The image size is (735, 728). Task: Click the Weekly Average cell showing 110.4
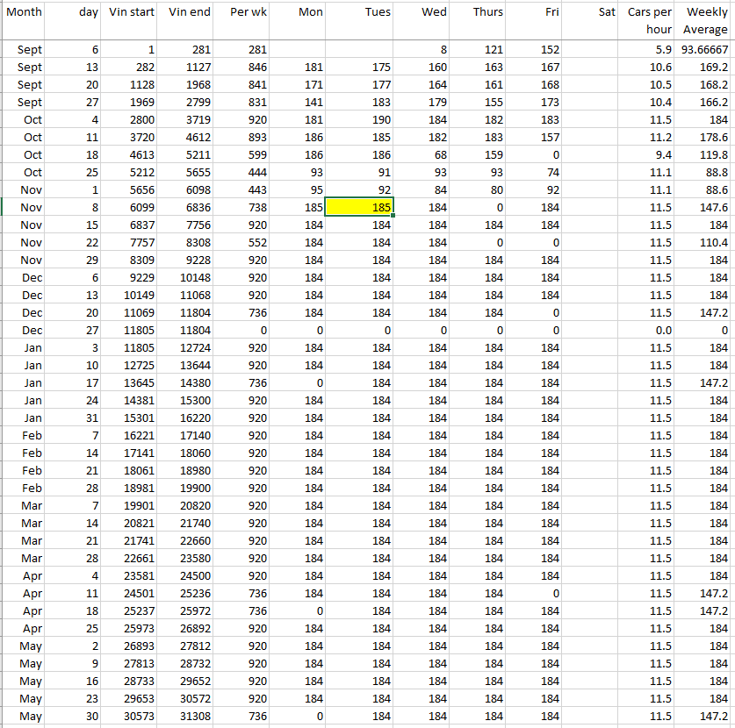point(704,242)
